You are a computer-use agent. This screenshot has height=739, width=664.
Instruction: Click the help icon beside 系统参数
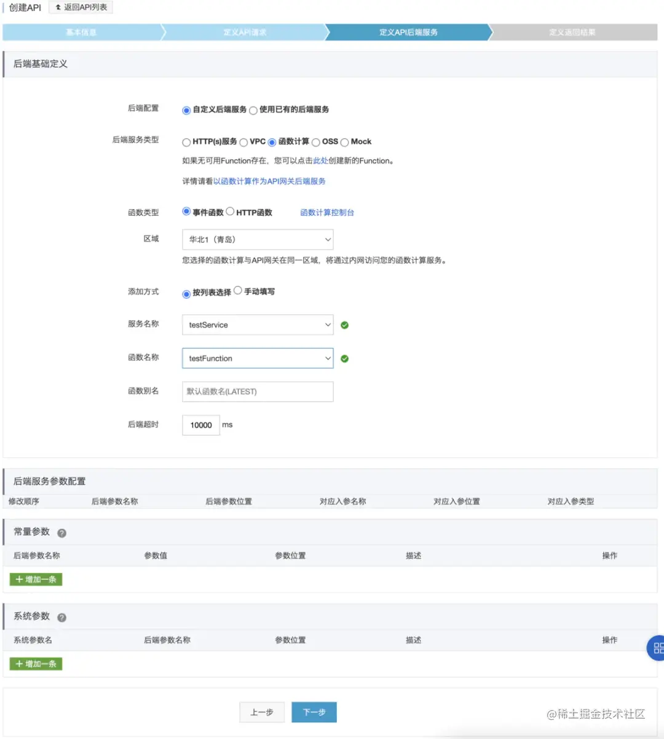coord(62,617)
